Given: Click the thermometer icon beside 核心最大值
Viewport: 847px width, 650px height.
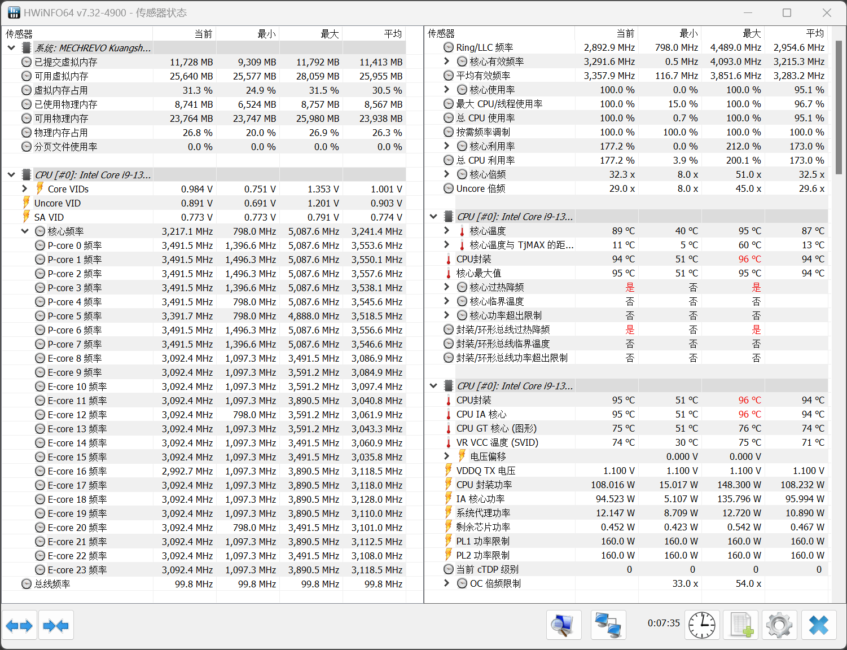Looking at the screenshot, I should pyautogui.click(x=449, y=273).
